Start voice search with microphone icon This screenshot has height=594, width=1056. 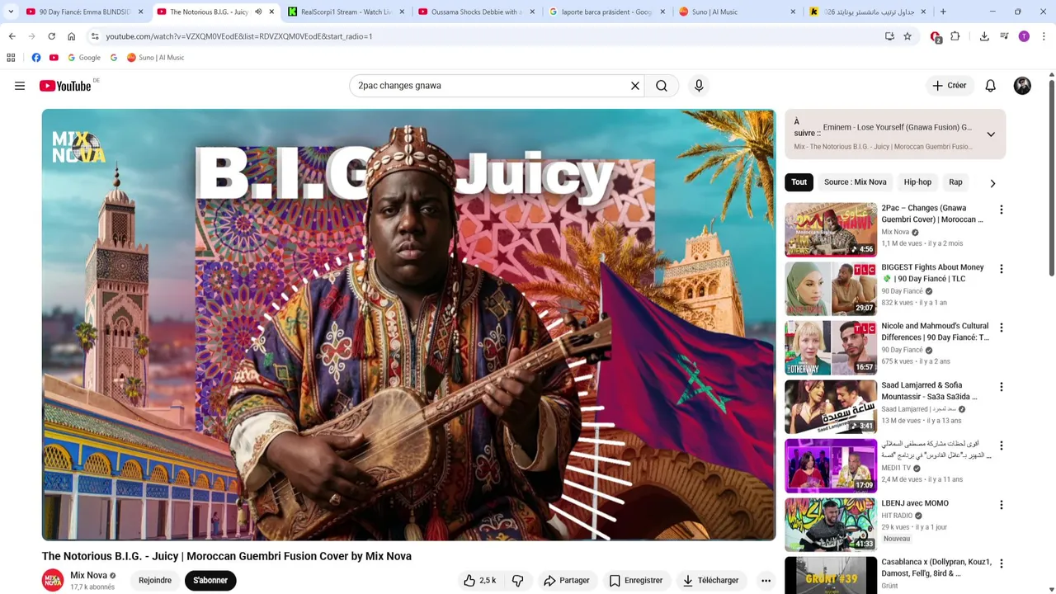[699, 86]
